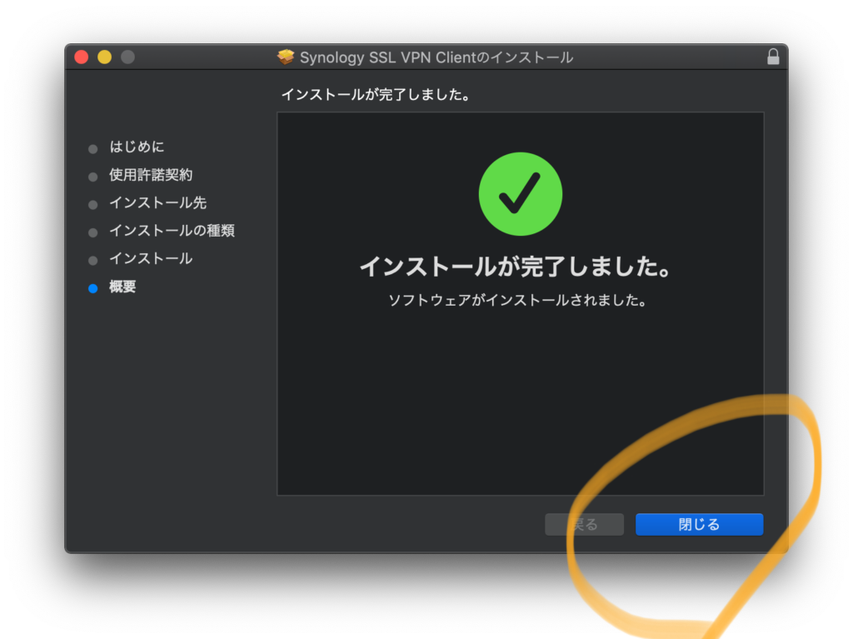The image size is (853, 639).
Task: Click the gray bullet beside はじめに
Action: (93, 149)
